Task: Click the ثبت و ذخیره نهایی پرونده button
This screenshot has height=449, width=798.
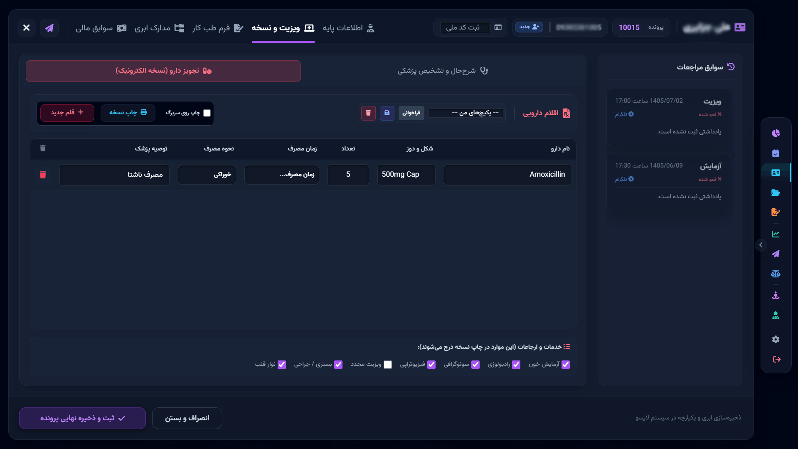Action: click(82, 418)
